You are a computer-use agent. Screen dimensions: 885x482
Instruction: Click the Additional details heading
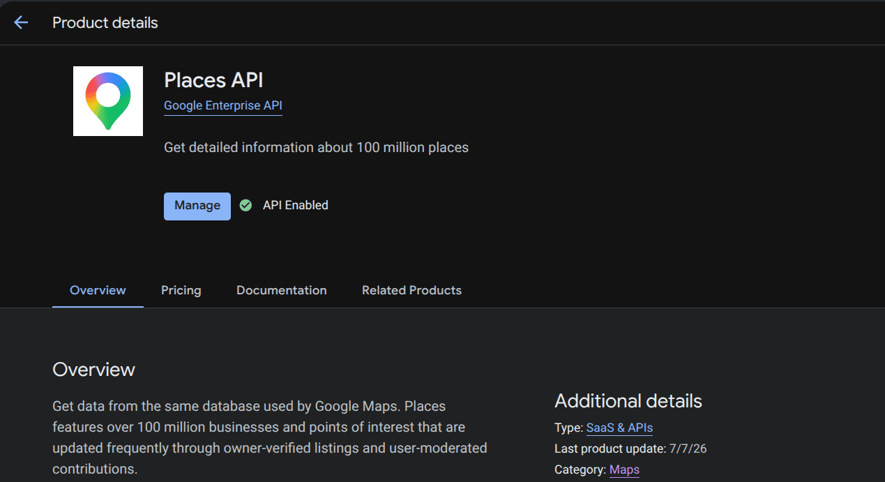(x=628, y=401)
